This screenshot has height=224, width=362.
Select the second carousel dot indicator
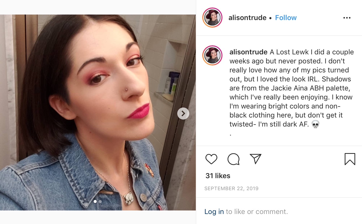[x=100, y=201]
